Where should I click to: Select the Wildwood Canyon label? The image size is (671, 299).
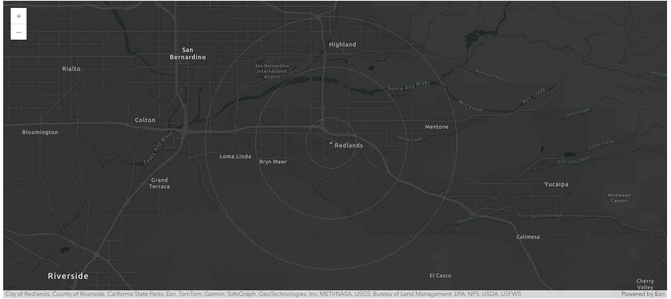click(x=619, y=198)
